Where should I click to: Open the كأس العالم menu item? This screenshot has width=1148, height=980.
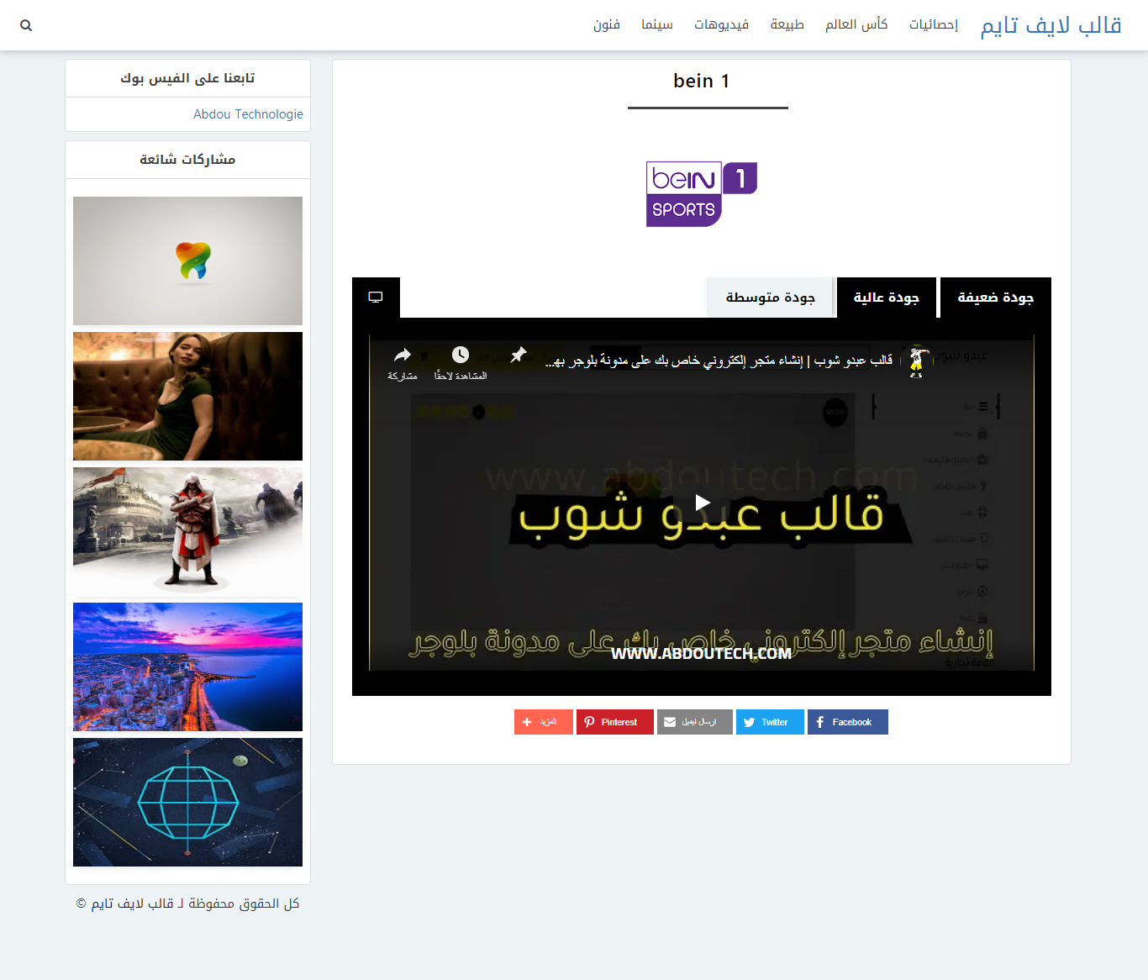pyautogui.click(x=856, y=24)
